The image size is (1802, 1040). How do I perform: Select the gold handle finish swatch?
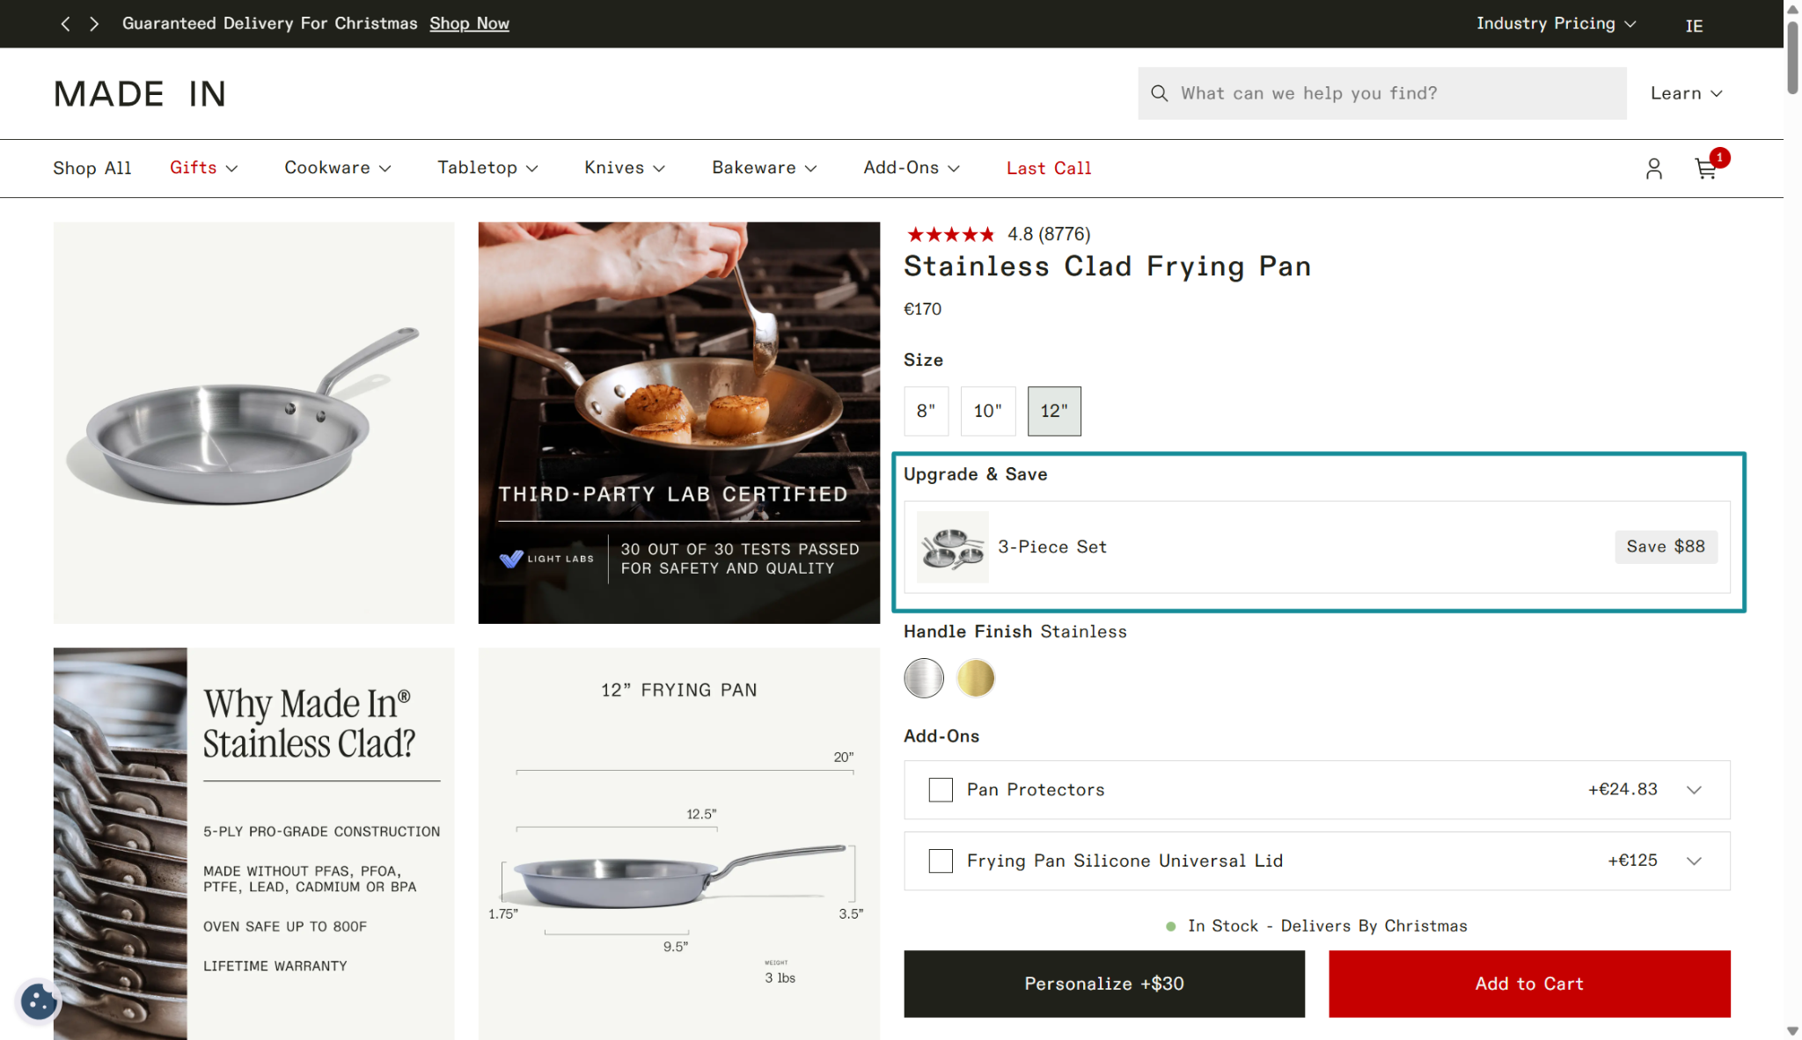click(x=975, y=678)
